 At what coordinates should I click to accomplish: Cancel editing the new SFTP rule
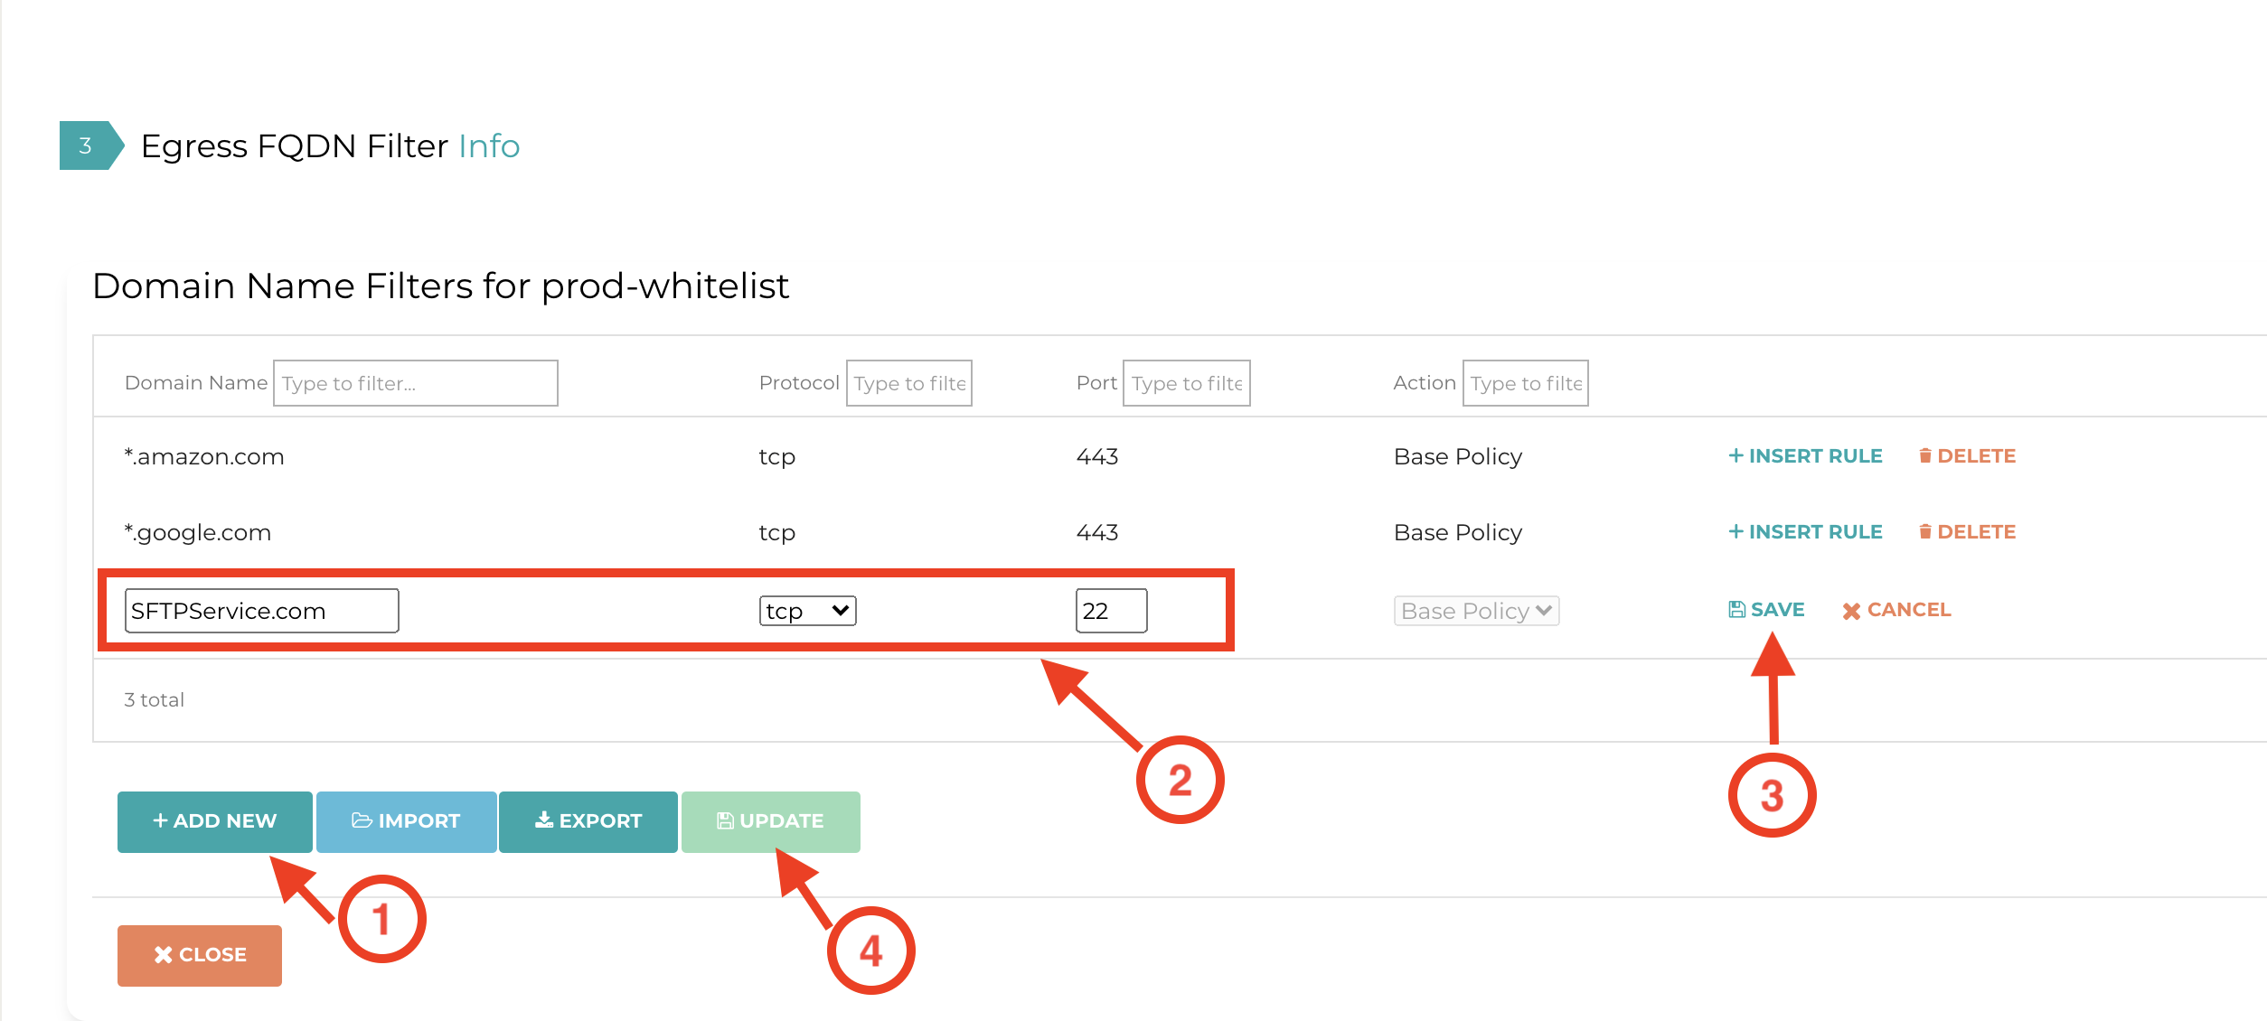(x=1896, y=610)
